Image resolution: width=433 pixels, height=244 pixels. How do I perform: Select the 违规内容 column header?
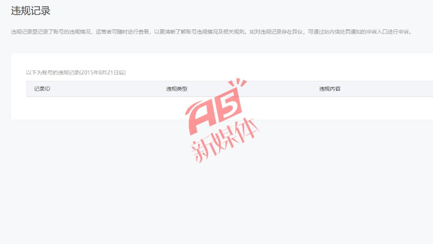(x=329, y=89)
